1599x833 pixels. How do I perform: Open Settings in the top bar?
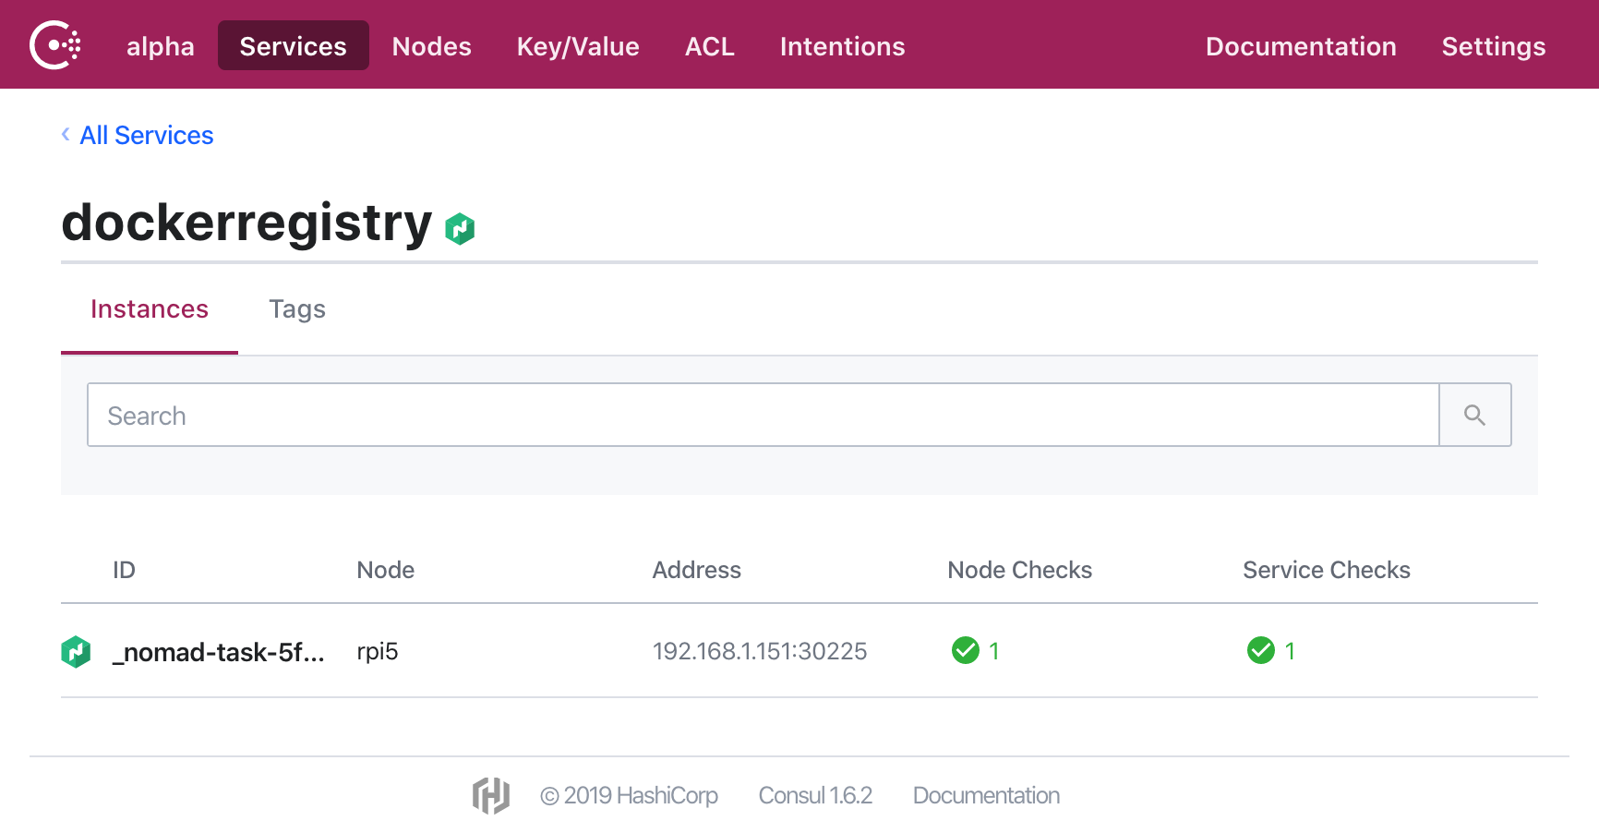[1494, 46]
